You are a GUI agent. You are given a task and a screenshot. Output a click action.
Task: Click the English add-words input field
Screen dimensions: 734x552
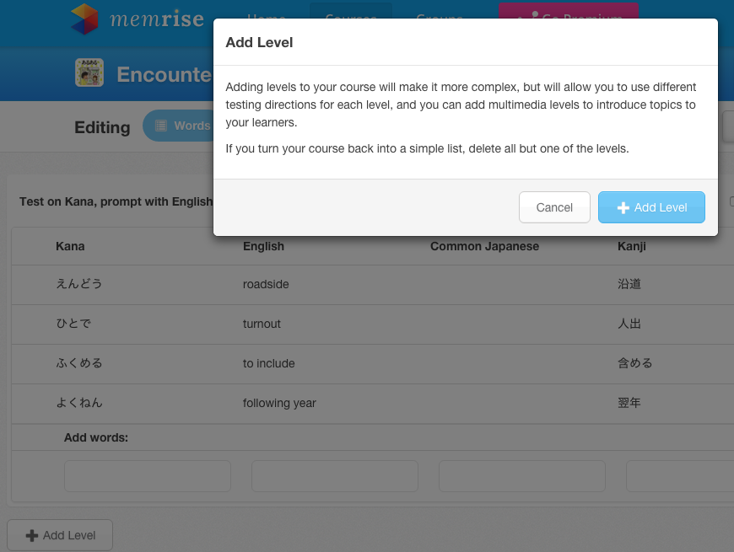point(335,476)
